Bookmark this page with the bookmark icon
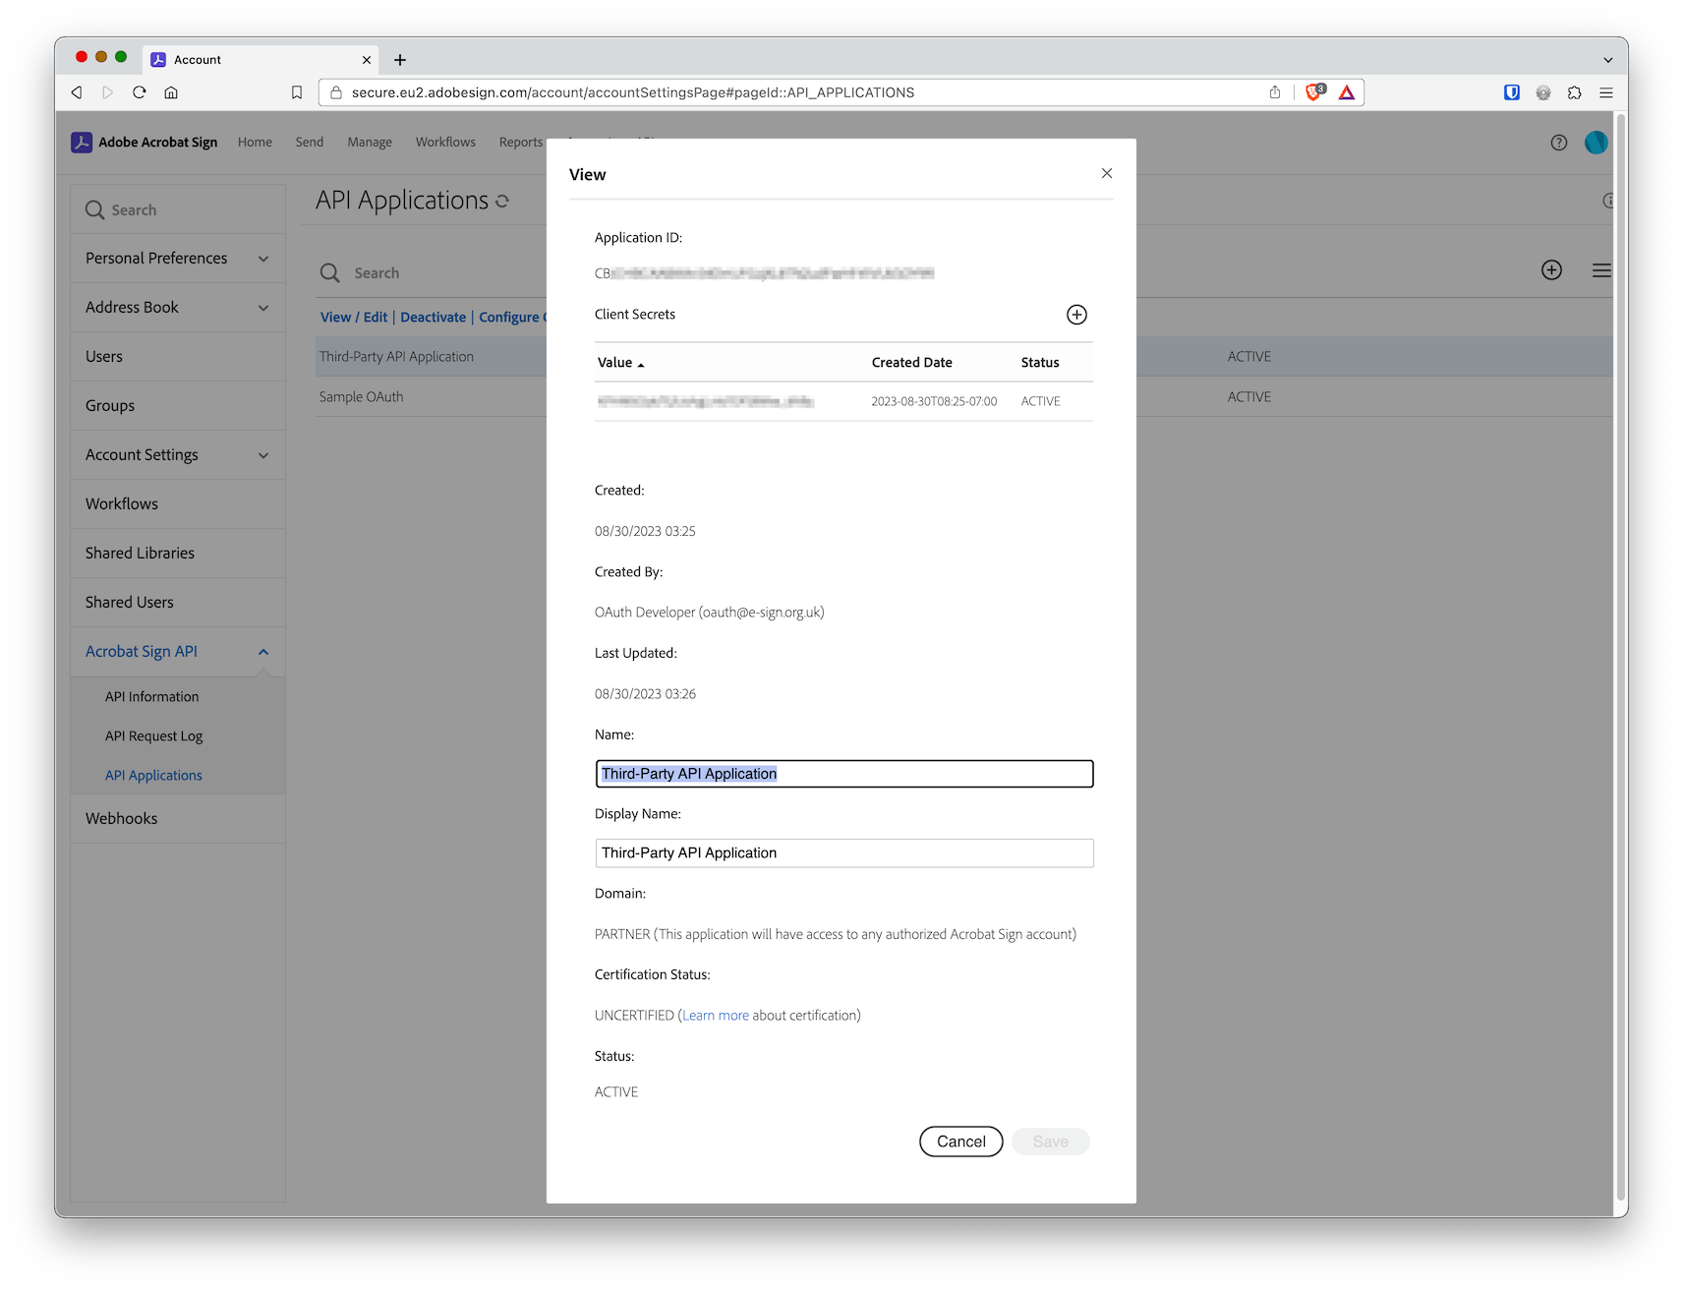This screenshot has width=1683, height=1290. tap(297, 92)
